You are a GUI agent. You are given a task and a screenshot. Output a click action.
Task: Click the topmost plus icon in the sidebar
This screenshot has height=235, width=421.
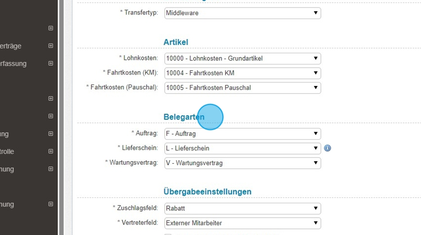(51, 28)
